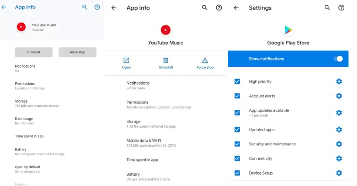Viewport: 357px width, 186px height.
Task: Open Device Setup gear settings
Action: point(339,173)
